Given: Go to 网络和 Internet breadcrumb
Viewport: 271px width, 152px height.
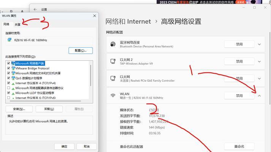Looking at the screenshot, I should (128, 22).
